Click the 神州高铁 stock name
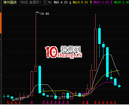The width and height of the screenshot is (129, 105). [10, 2]
